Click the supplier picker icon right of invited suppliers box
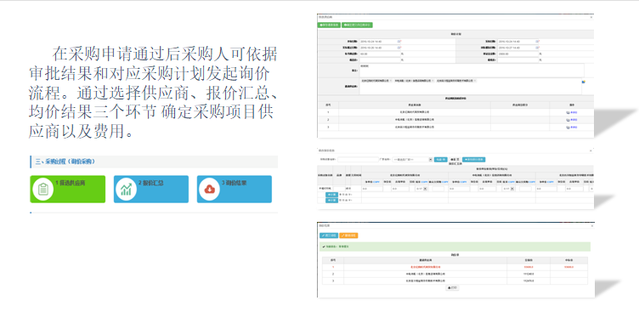 pos(584,82)
